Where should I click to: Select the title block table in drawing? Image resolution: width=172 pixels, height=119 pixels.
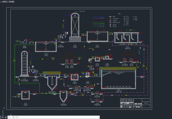(x=135, y=103)
